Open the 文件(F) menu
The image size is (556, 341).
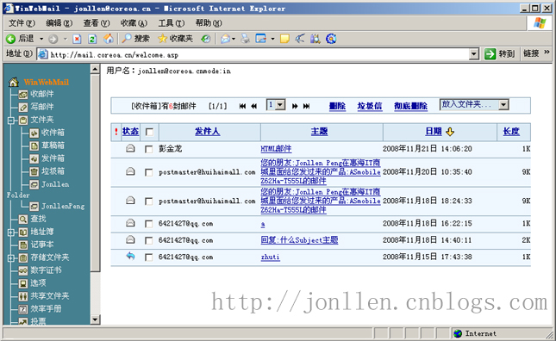coord(22,23)
